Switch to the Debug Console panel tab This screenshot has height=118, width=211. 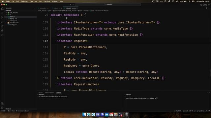(x=49, y=92)
